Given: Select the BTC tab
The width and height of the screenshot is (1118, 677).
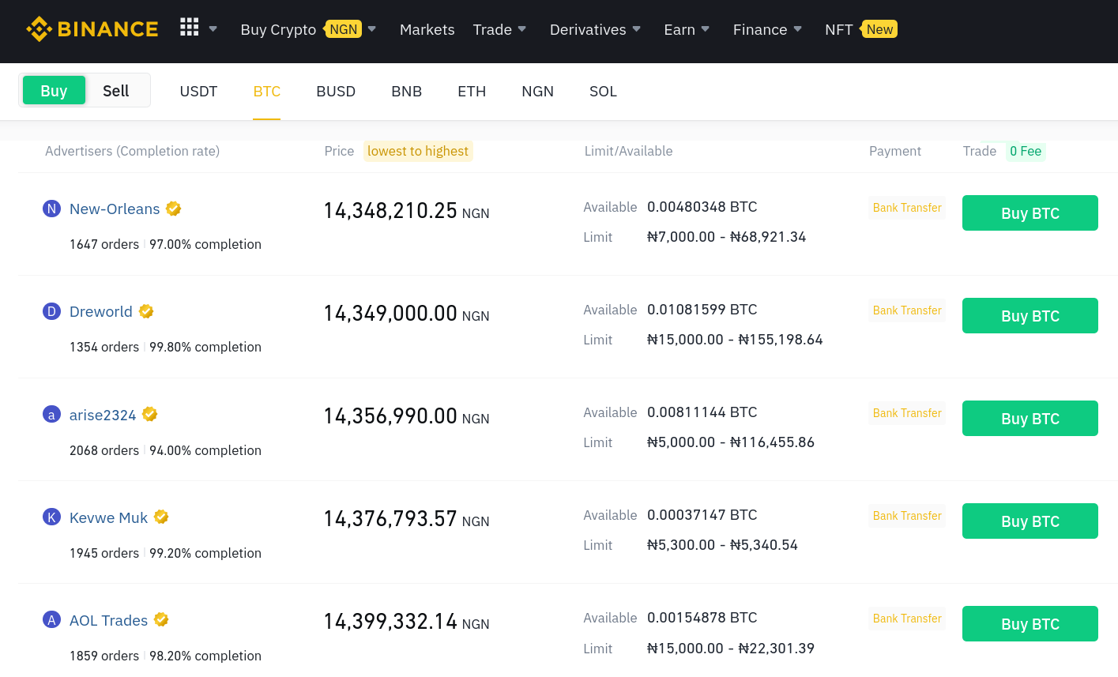Looking at the screenshot, I should pyautogui.click(x=267, y=92).
